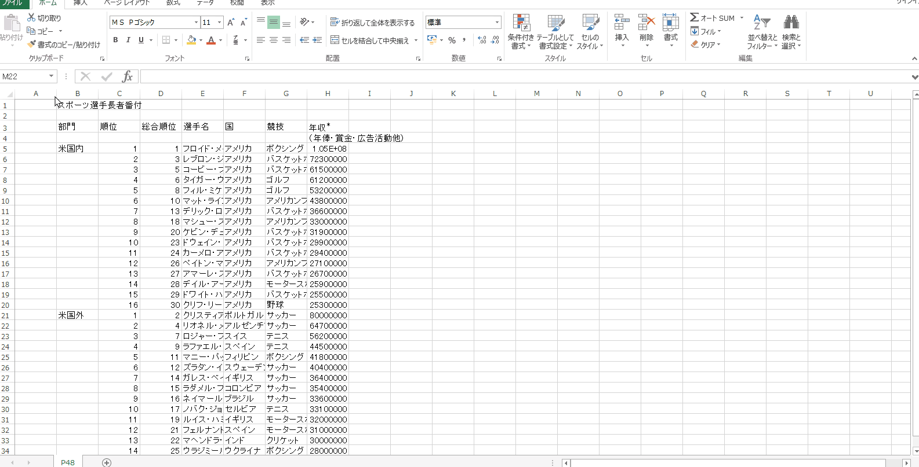Screen dimensions: 919x467
Task: Select the P48 sheet tab
Action: [68, 462]
